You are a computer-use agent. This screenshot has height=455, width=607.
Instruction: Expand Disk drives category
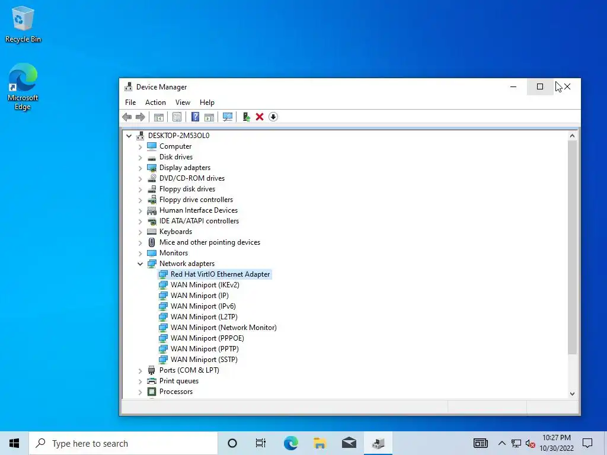140,158
